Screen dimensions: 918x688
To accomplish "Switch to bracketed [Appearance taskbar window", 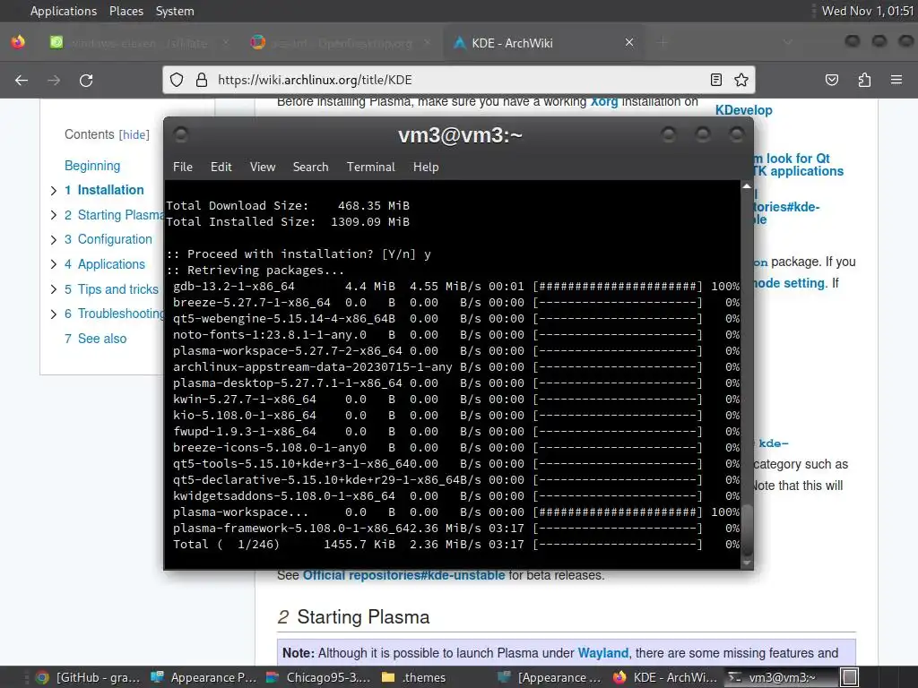I will coord(549,677).
